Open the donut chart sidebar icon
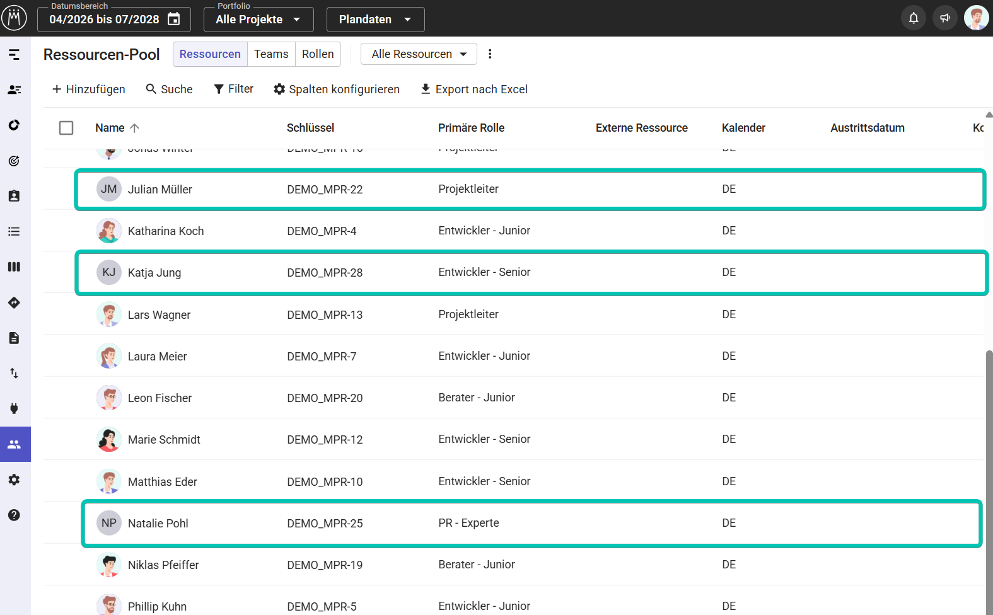Screen dimensions: 993x615 tap(14, 125)
